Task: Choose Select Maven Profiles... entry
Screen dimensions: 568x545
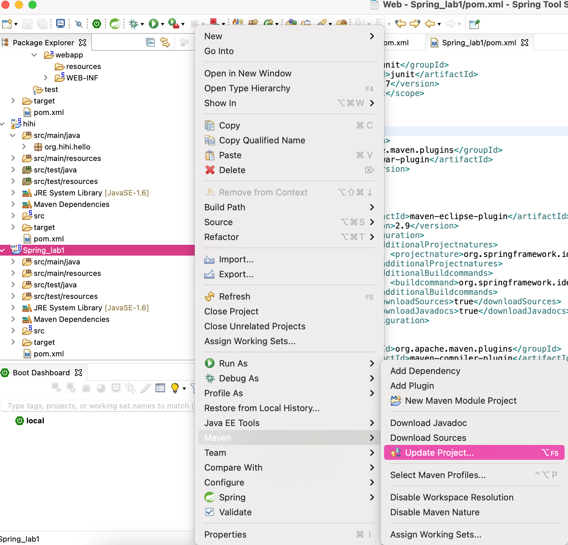Action: [474, 475]
